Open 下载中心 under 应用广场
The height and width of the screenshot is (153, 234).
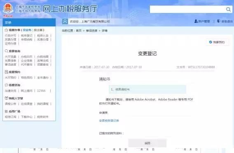click(26, 117)
